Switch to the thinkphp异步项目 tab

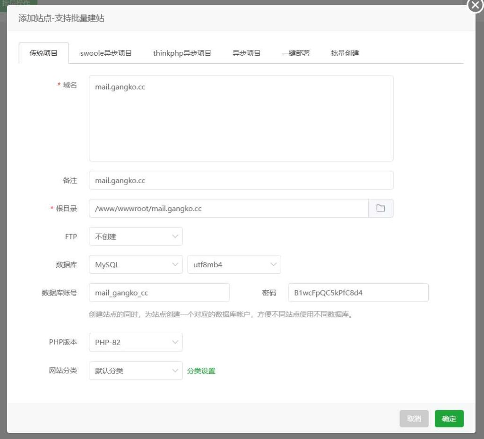(x=181, y=53)
